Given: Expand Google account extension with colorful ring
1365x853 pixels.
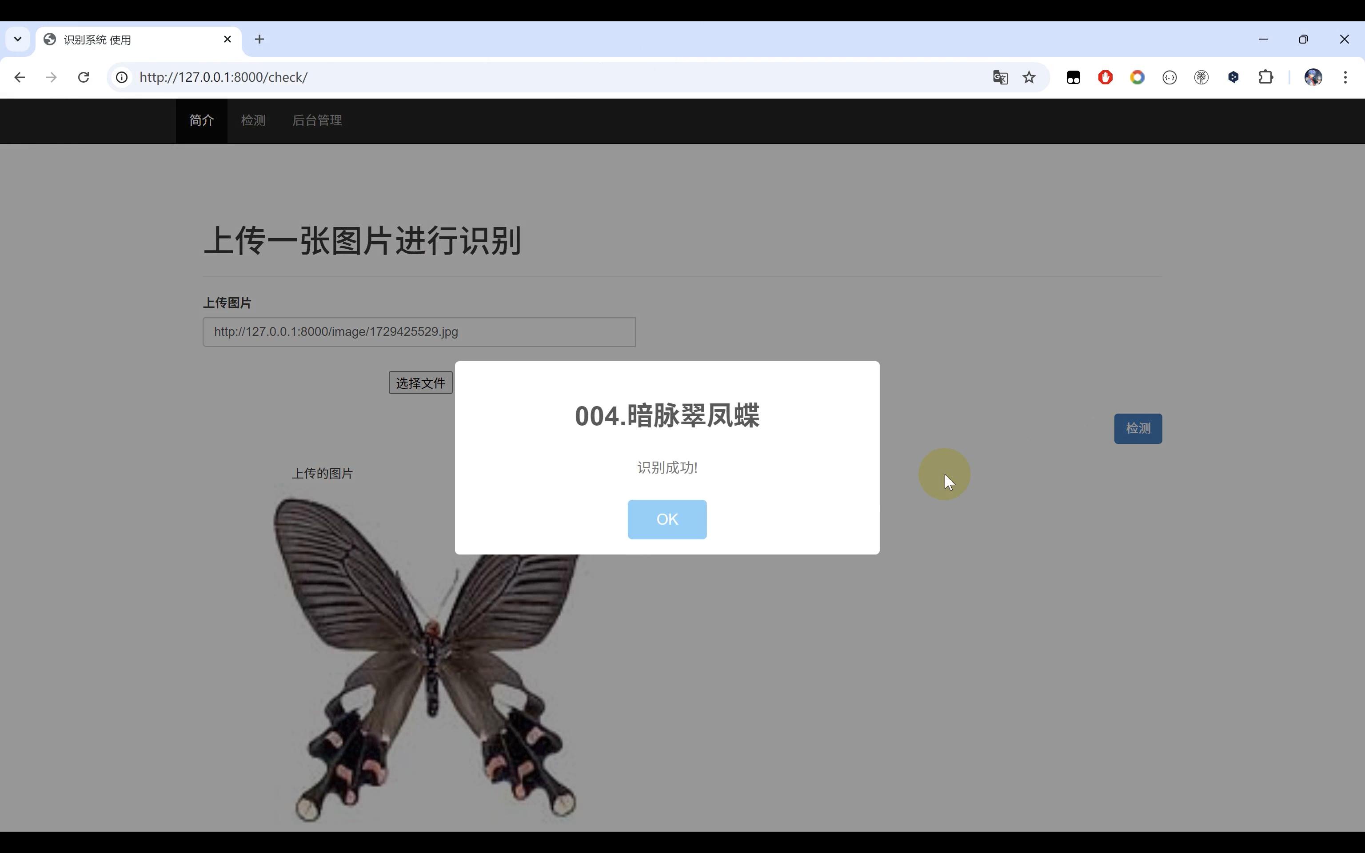Looking at the screenshot, I should click(1137, 77).
